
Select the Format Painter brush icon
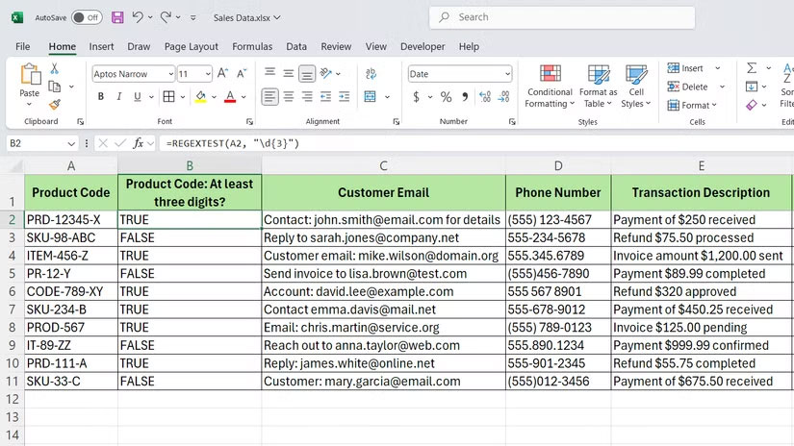(55, 105)
